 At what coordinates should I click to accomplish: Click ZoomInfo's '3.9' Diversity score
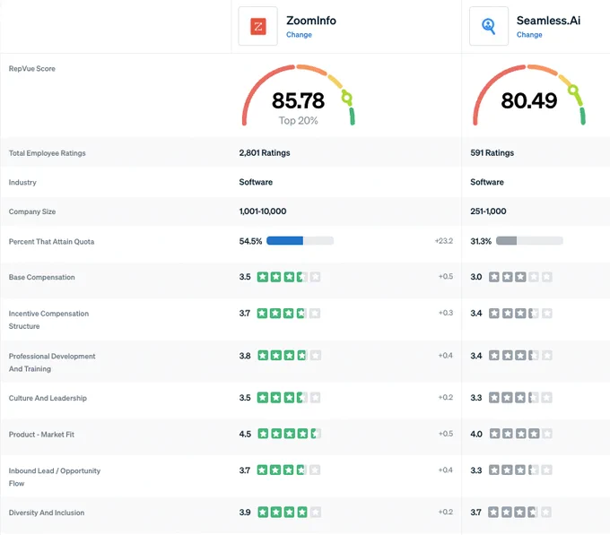[x=245, y=513]
